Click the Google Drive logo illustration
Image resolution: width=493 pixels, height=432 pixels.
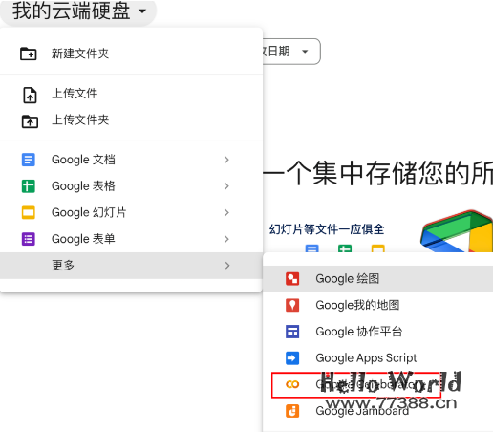pos(457,231)
